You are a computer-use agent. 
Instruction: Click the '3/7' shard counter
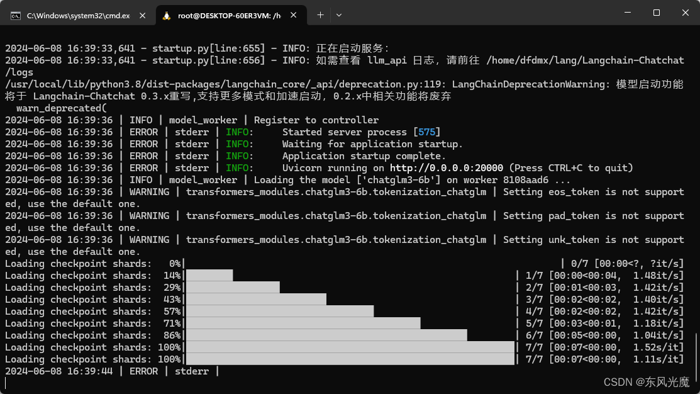(534, 300)
